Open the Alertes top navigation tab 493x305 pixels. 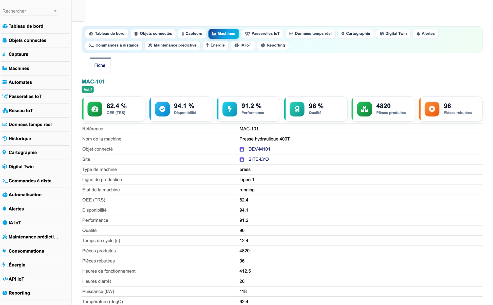(x=426, y=34)
